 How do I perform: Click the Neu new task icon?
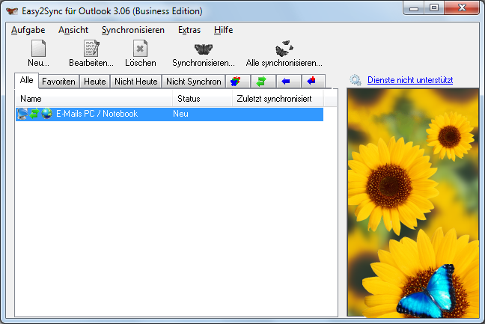coord(38,49)
